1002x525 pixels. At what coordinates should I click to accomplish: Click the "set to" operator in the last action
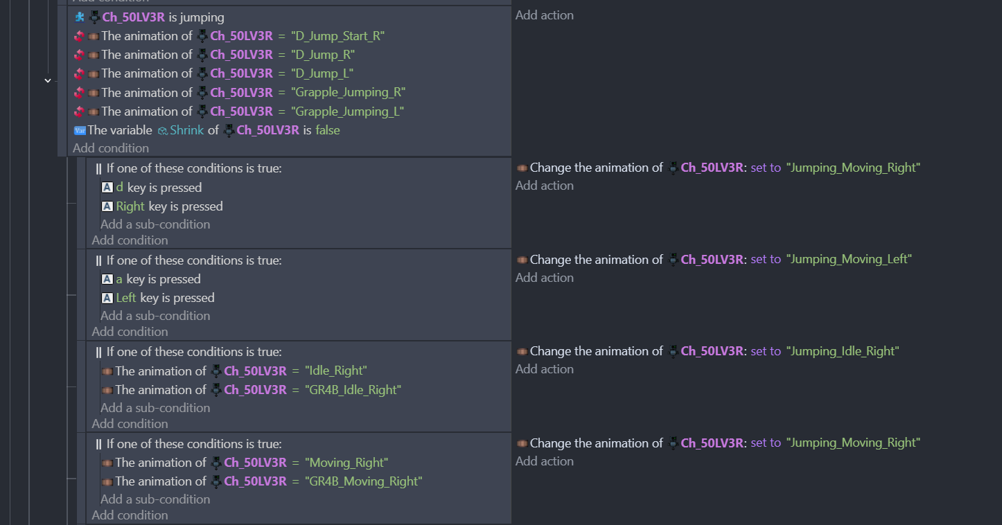point(766,443)
